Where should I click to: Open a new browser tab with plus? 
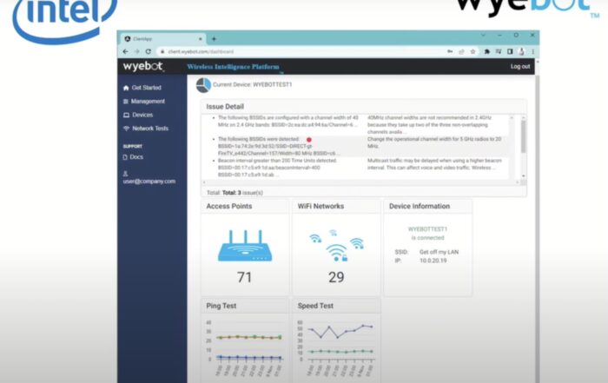[214, 39]
